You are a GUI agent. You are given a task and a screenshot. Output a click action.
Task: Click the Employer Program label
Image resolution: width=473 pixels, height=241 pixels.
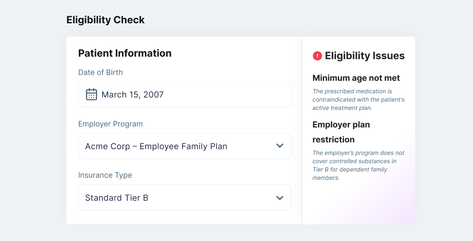click(x=110, y=124)
